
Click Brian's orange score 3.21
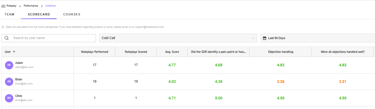click(x=343, y=81)
